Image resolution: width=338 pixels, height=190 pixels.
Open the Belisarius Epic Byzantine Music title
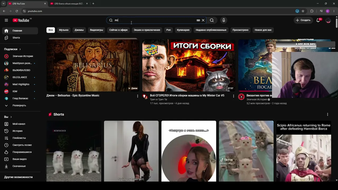pyautogui.click(x=73, y=96)
